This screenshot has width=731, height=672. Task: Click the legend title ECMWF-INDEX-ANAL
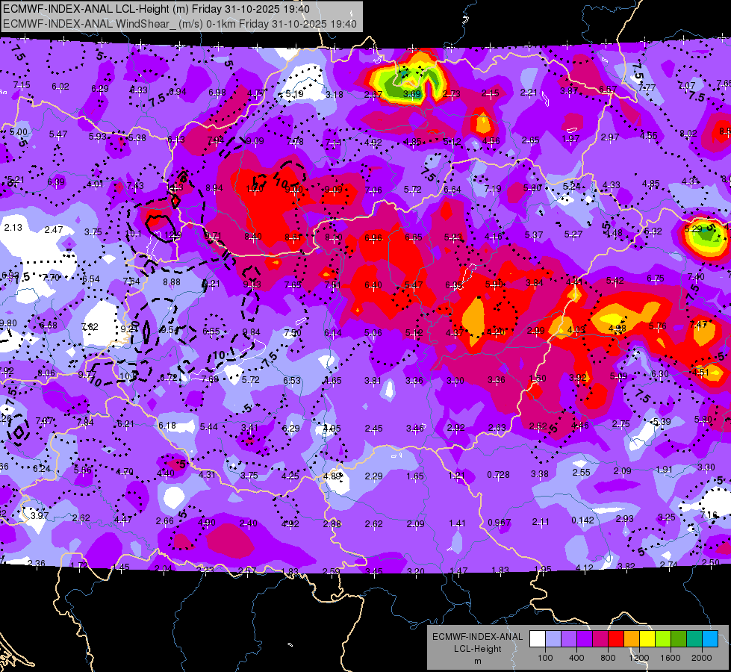tap(477, 637)
